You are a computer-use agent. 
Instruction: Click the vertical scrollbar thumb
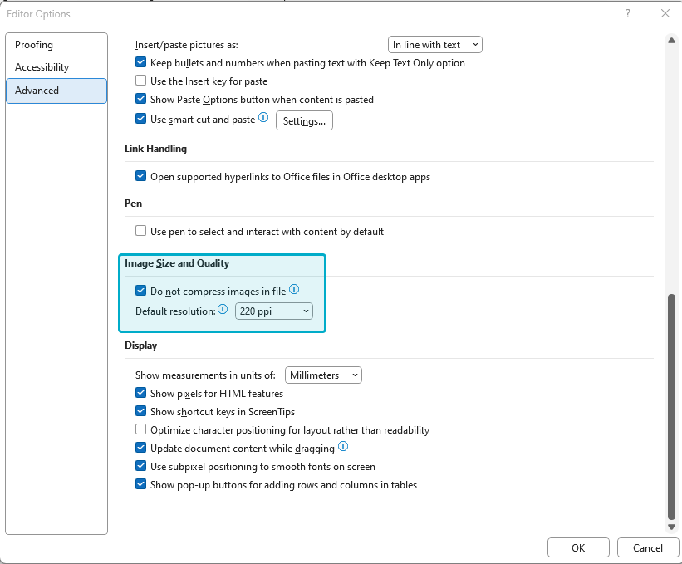click(x=671, y=406)
